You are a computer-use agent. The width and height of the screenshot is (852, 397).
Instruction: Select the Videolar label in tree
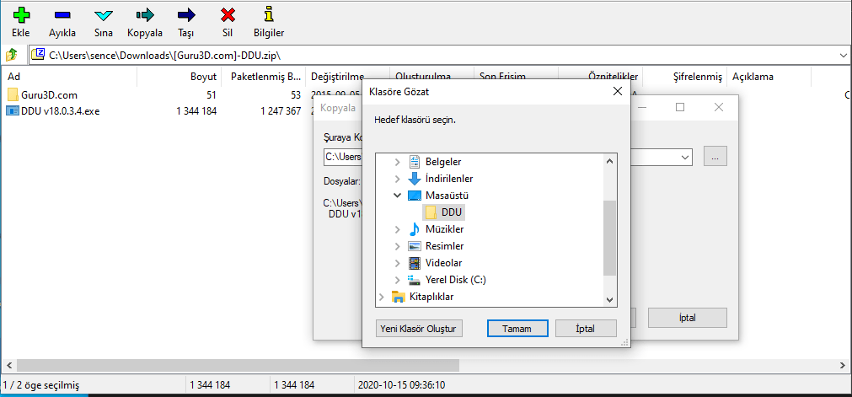coord(443,263)
